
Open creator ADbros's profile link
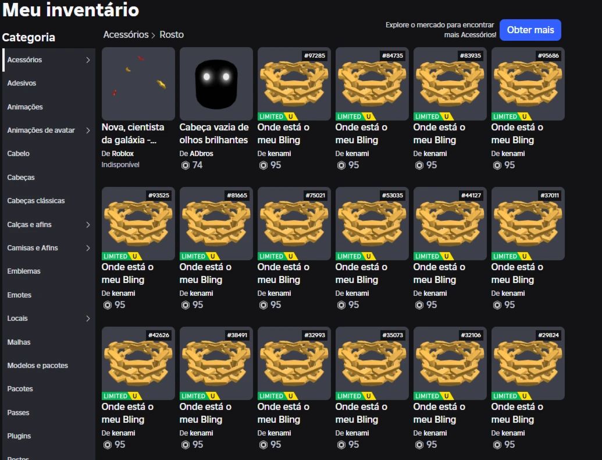coord(202,154)
